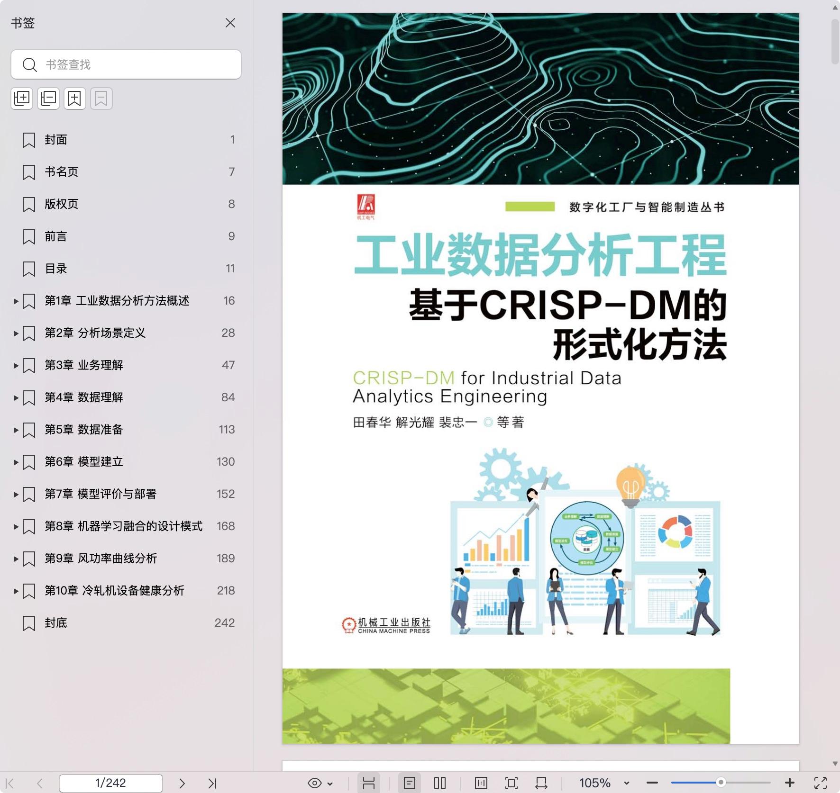Switch to two-page view
The height and width of the screenshot is (793, 840).
[440, 783]
